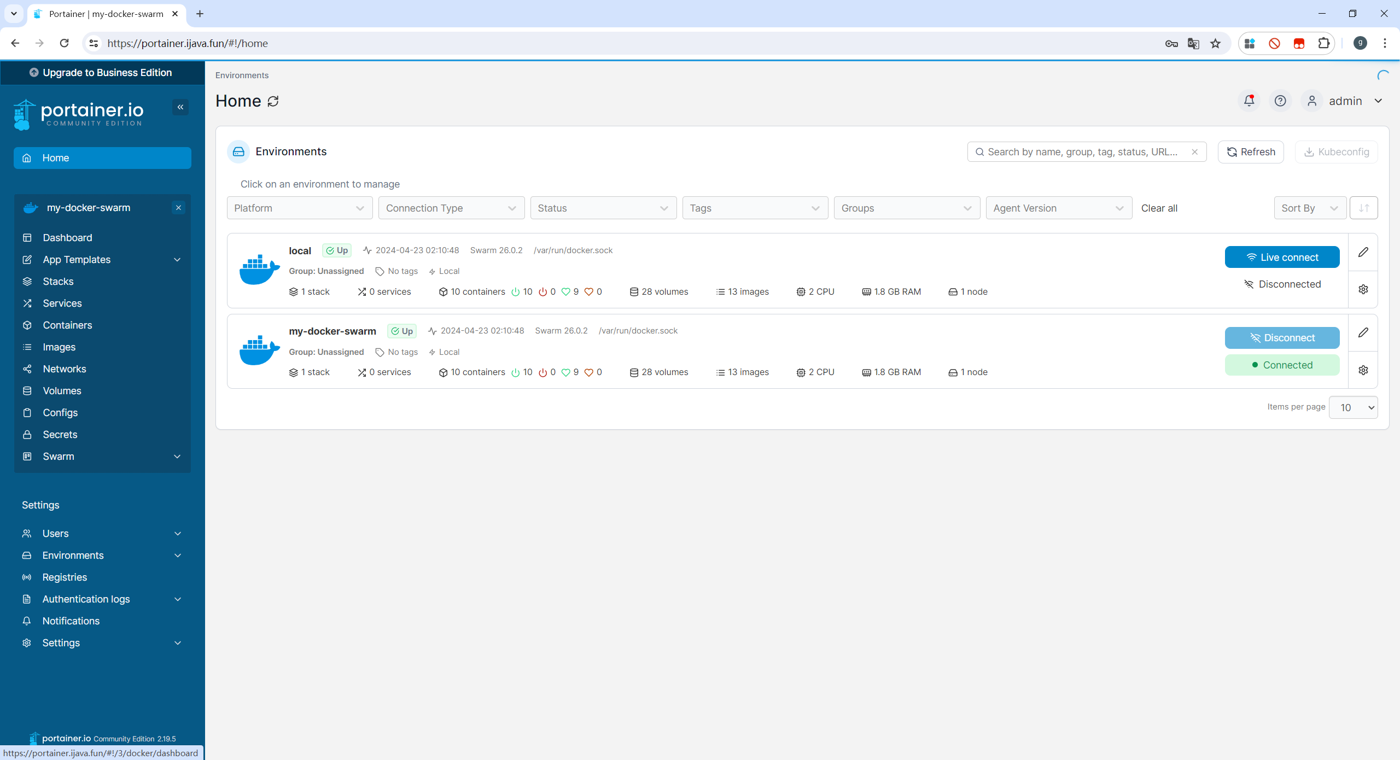Collapse the sidebar with double-chevron icon
Image resolution: width=1400 pixels, height=760 pixels.
[180, 107]
